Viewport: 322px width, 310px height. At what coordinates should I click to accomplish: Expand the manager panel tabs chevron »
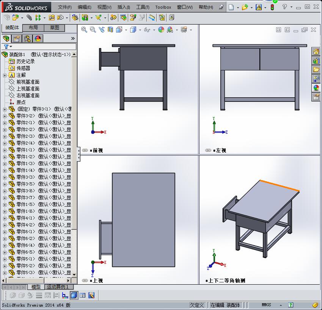click(x=73, y=39)
